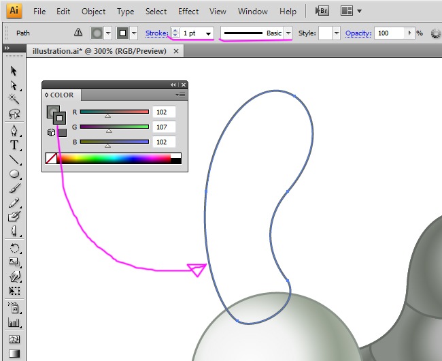442x361 pixels.
Task: Cycle Color panel display via arrows
Action: (46, 95)
